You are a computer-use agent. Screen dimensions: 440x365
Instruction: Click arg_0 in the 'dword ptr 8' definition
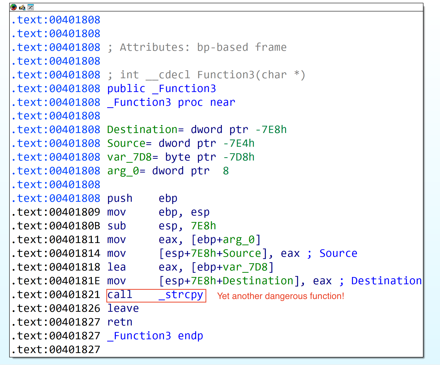[x=123, y=171]
